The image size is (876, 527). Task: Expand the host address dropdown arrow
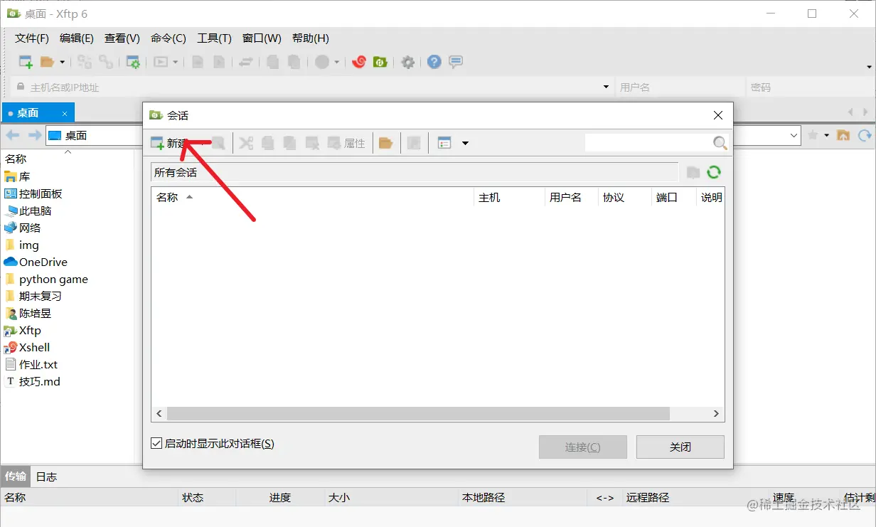[607, 87]
